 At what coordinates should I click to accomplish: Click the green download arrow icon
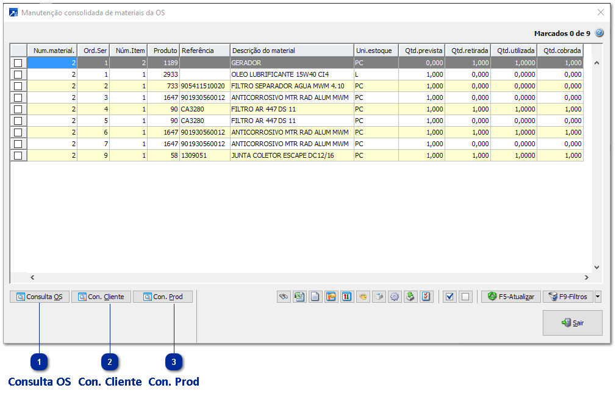[410, 297]
